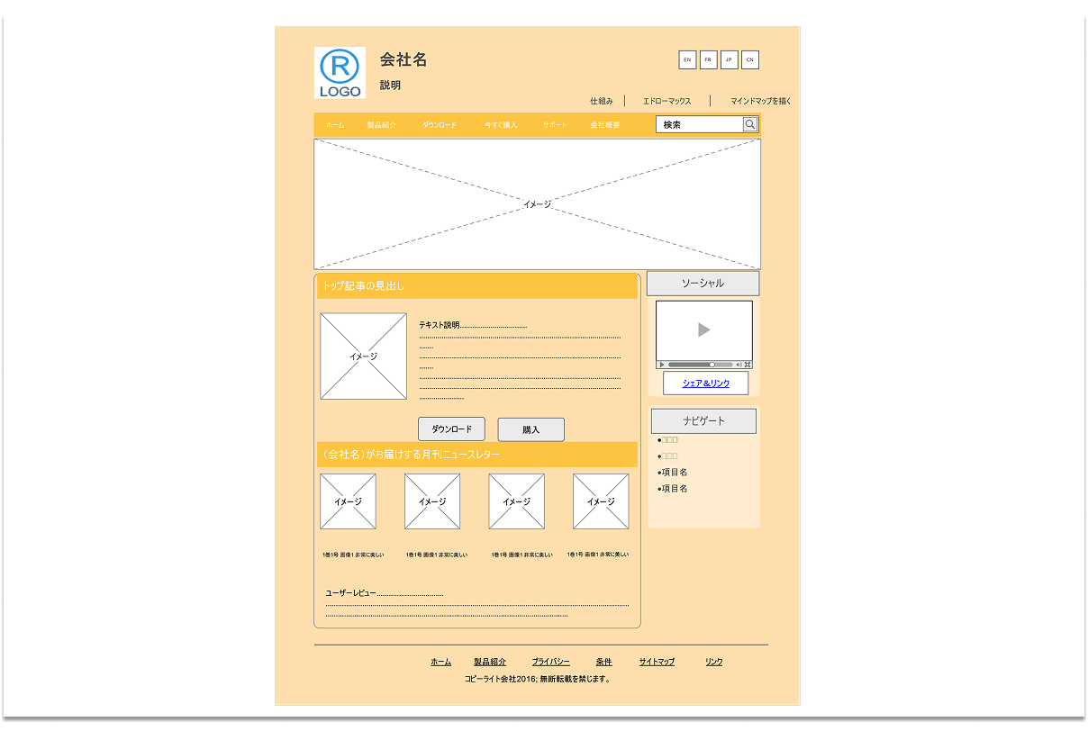Click the company LOGO image

340,73
